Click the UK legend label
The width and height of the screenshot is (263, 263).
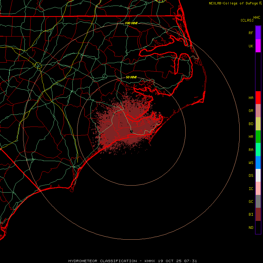(x=251, y=46)
